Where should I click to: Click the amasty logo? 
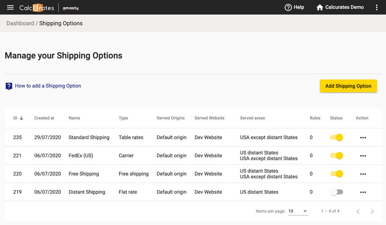(71, 8)
